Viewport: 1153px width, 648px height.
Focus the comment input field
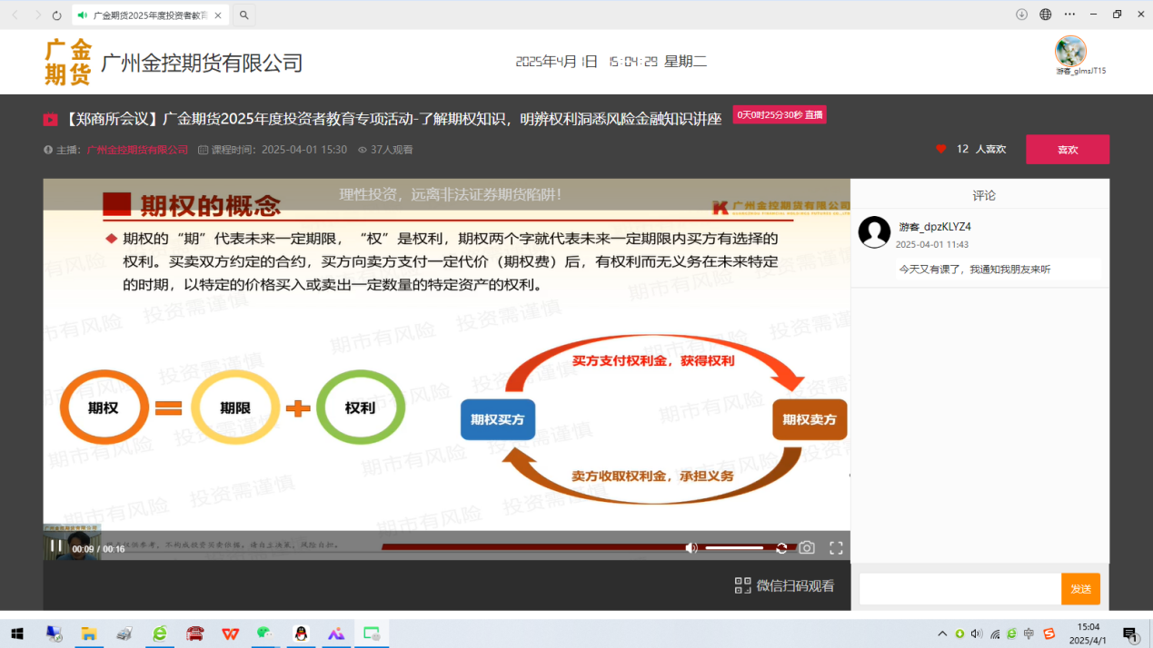click(959, 589)
